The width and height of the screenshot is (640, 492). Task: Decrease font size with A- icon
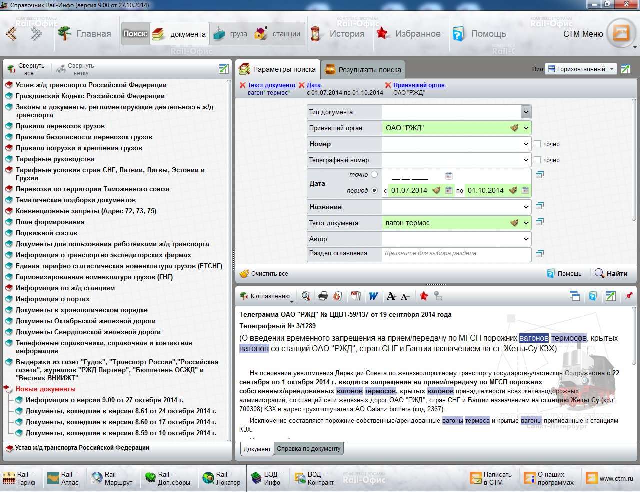pos(405,296)
